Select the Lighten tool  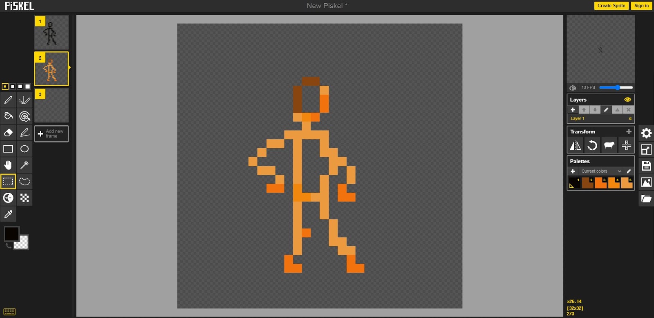pos(8,198)
